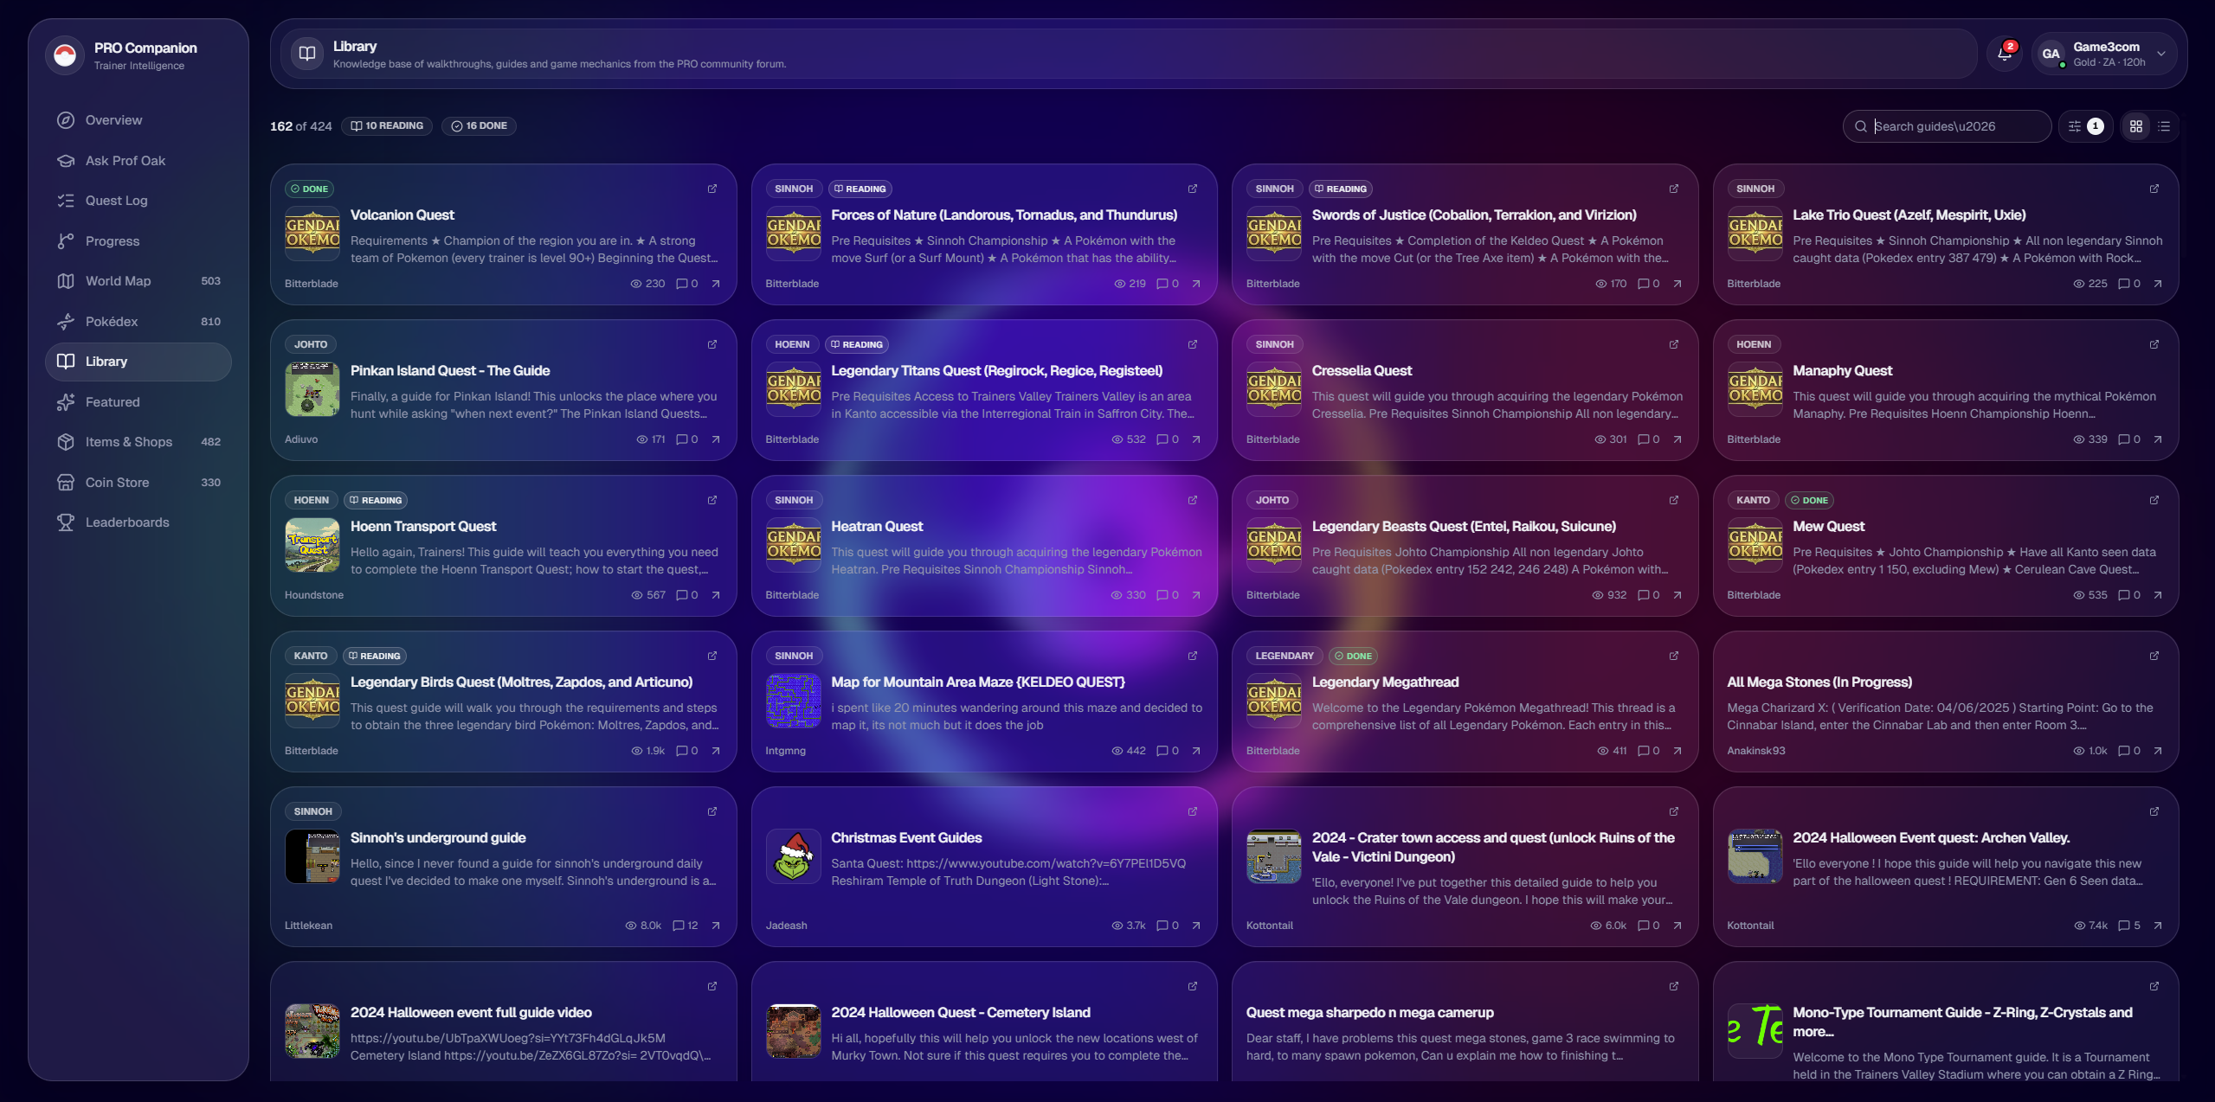Image resolution: width=2215 pixels, height=1102 pixels.
Task: Open Heatran Quest guide title
Action: pyautogui.click(x=877, y=527)
